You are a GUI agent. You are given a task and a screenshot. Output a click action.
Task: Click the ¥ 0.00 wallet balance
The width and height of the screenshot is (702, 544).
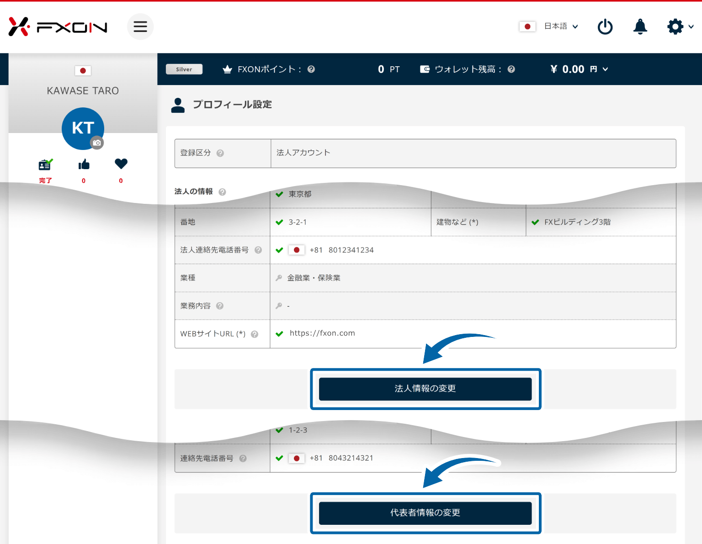pyautogui.click(x=568, y=69)
